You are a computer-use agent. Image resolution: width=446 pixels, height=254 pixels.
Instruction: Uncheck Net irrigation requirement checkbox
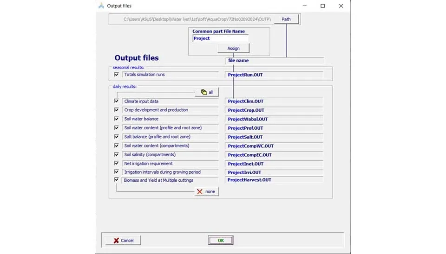click(117, 164)
